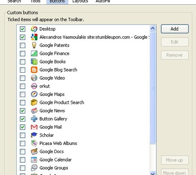Screen dimensions: 196x175
Task: Click the Google Groups speech bubbles icon
Action: (x=34, y=168)
